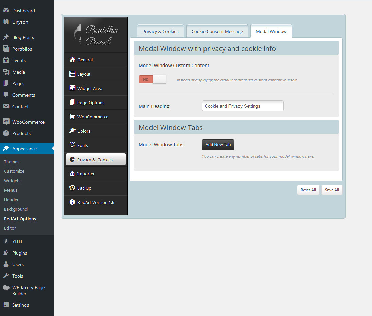Click the Main Heading text field

(243, 106)
